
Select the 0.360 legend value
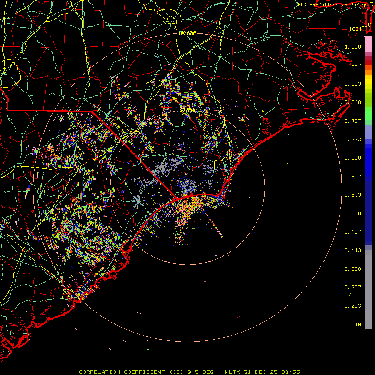(353, 269)
